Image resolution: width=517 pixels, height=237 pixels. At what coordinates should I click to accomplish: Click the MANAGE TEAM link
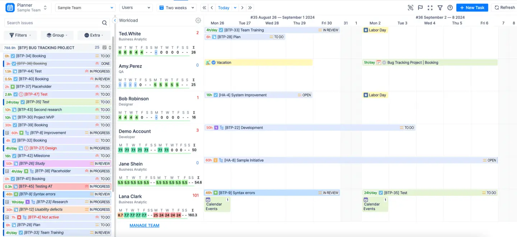pyautogui.click(x=144, y=226)
